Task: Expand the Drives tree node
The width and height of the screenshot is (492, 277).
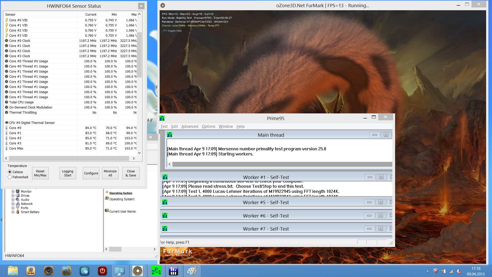Action: (13, 195)
